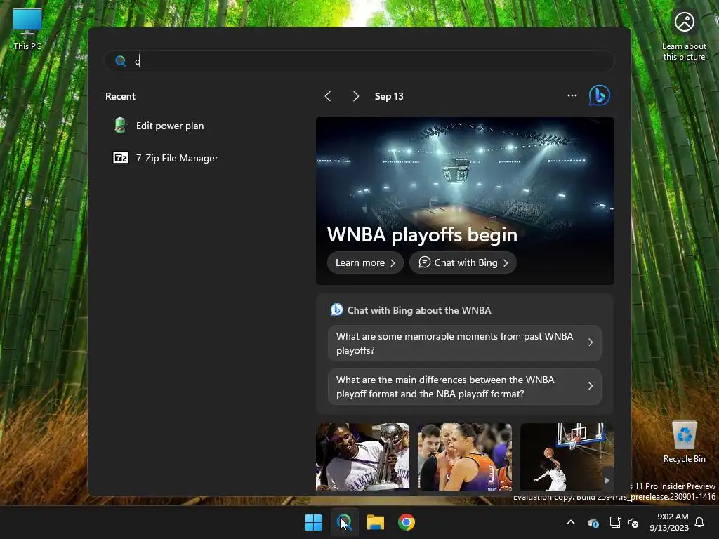Screen dimensions: 719x539
Task: Click the OneDrive cloud tray icon
Action: tap(593, 522)
